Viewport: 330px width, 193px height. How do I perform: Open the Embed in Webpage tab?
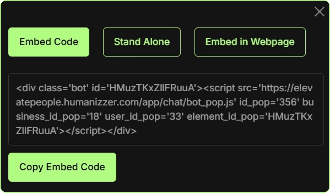click(250, 42)
